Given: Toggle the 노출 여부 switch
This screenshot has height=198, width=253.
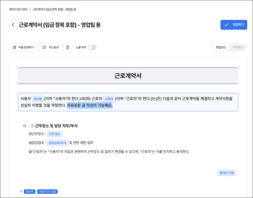Looking at the screenshot, I should [92, 47].
